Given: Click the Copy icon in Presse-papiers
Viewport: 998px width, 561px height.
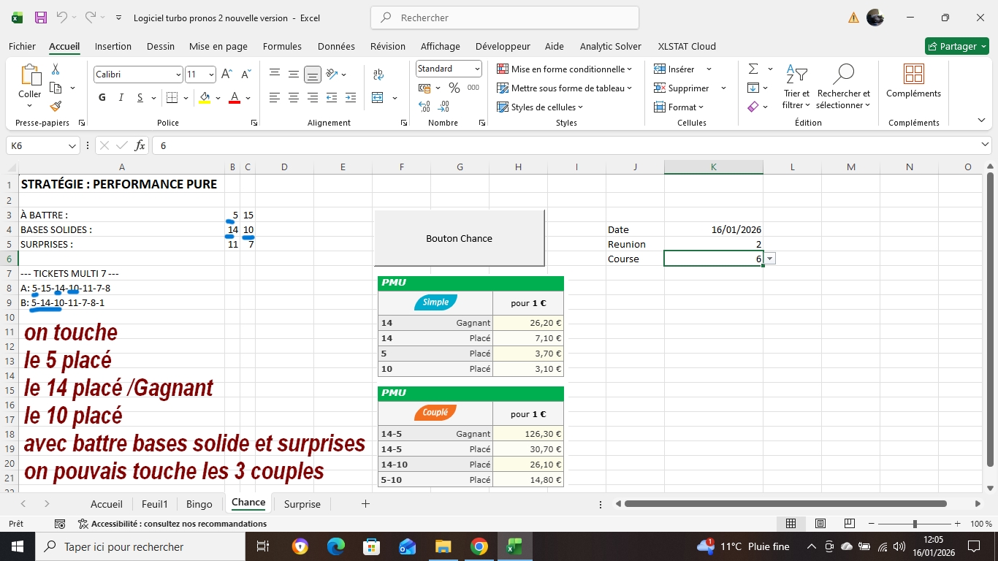Looking at the screenshot, I should tap(55, 88).
